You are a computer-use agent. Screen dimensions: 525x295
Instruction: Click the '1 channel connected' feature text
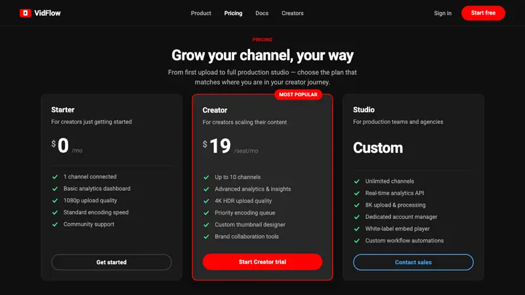coord(90,176)
